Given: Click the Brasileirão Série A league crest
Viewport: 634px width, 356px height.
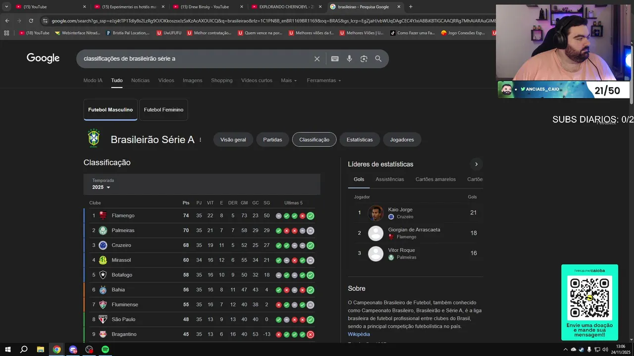Looking at the screenshot, I should [94, 138].
